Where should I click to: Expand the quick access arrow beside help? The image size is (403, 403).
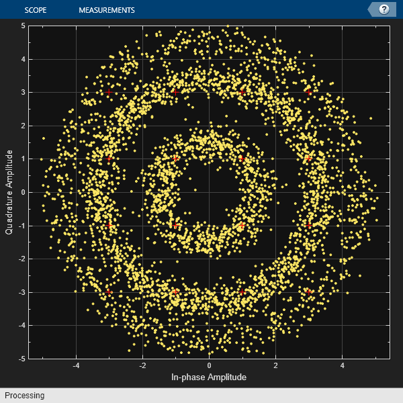[371, 10]
